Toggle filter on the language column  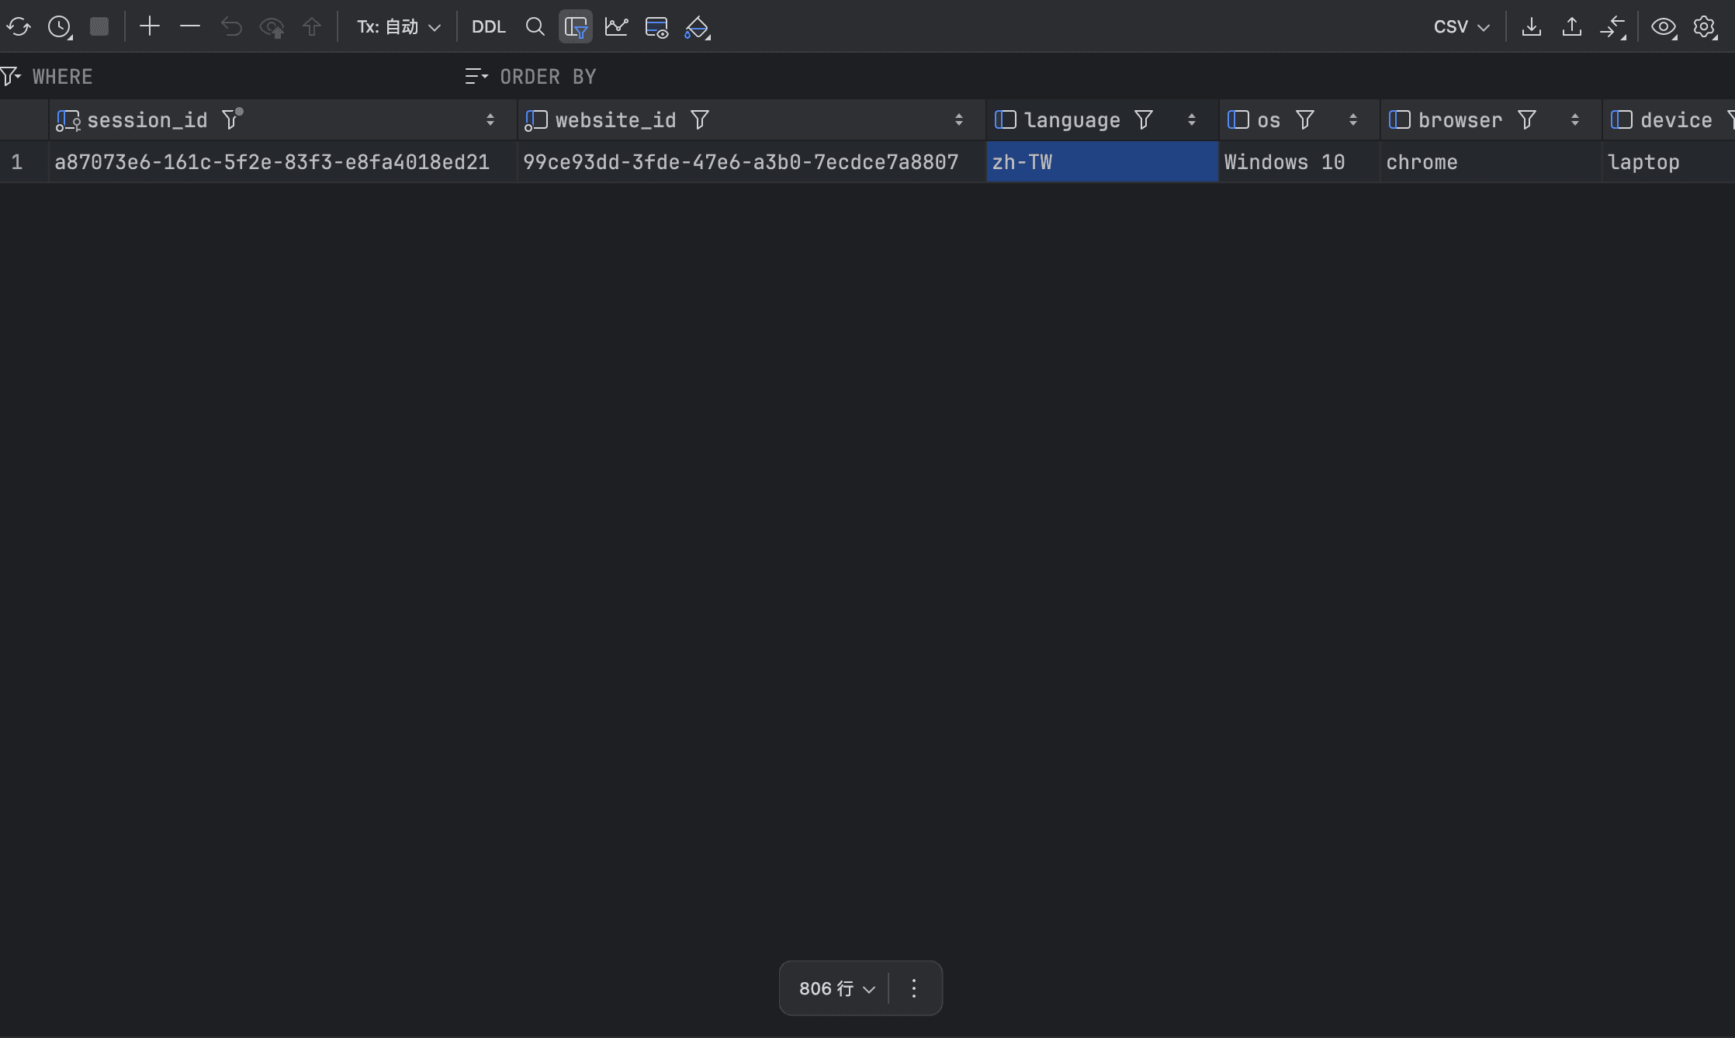click(1143, 120)
